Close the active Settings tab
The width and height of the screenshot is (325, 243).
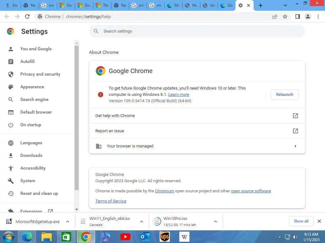[249, 5]
